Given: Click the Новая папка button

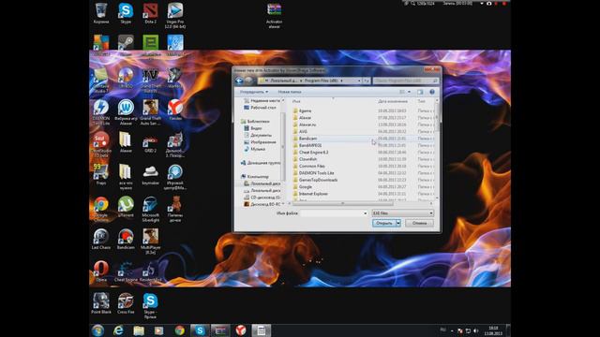Looking at the screenshot, I should [x=290, y=92].
